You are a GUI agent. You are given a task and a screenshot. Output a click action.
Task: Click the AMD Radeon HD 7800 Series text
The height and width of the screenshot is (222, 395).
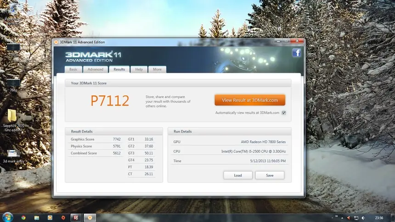pyautogui.click(x=263, y=142)
